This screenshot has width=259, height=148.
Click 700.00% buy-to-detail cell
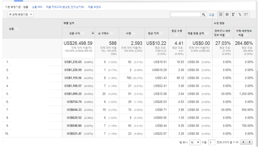(247, 125)
